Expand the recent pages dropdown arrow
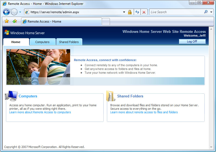The height and width of the screenshot is (152, 216). pos(20,12)
